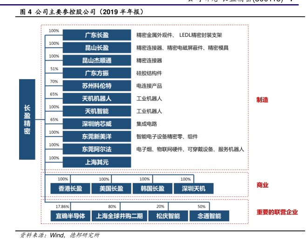Click the 长盈精密 parent company box
Image resolution: width=306 pixels, height=243 pixels.
[x=27, y=119]
